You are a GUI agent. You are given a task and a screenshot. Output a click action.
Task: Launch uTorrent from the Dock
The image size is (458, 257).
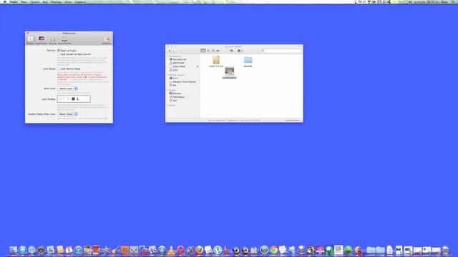(218, 250)
